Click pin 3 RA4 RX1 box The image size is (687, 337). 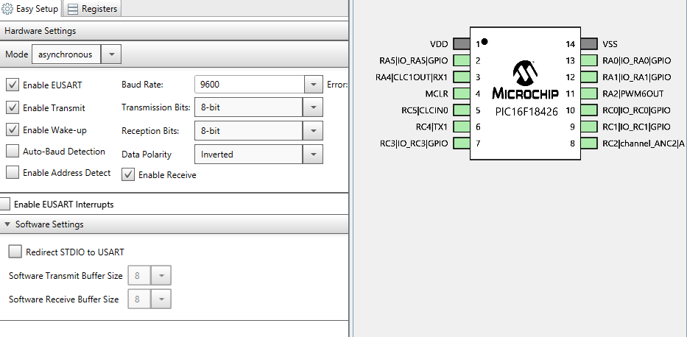tap(461, 77)
